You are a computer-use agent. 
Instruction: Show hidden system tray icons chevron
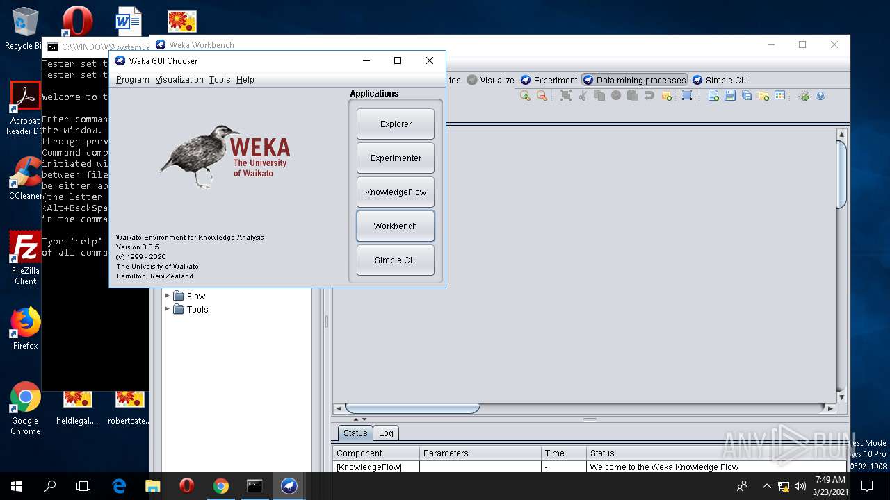(x=766, y=486)
